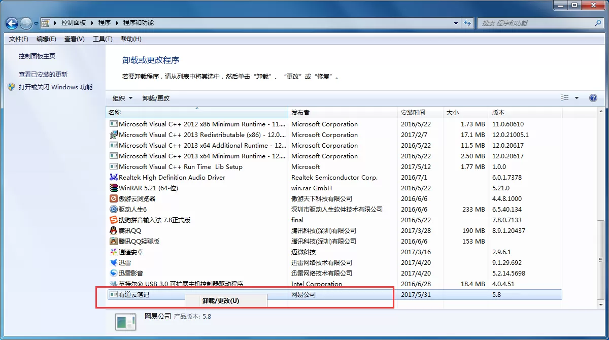Image resolution: width=609 pixels, height=340 pixels.
Task: Open the 编辑(E) menu
Action: coord(46,39)
